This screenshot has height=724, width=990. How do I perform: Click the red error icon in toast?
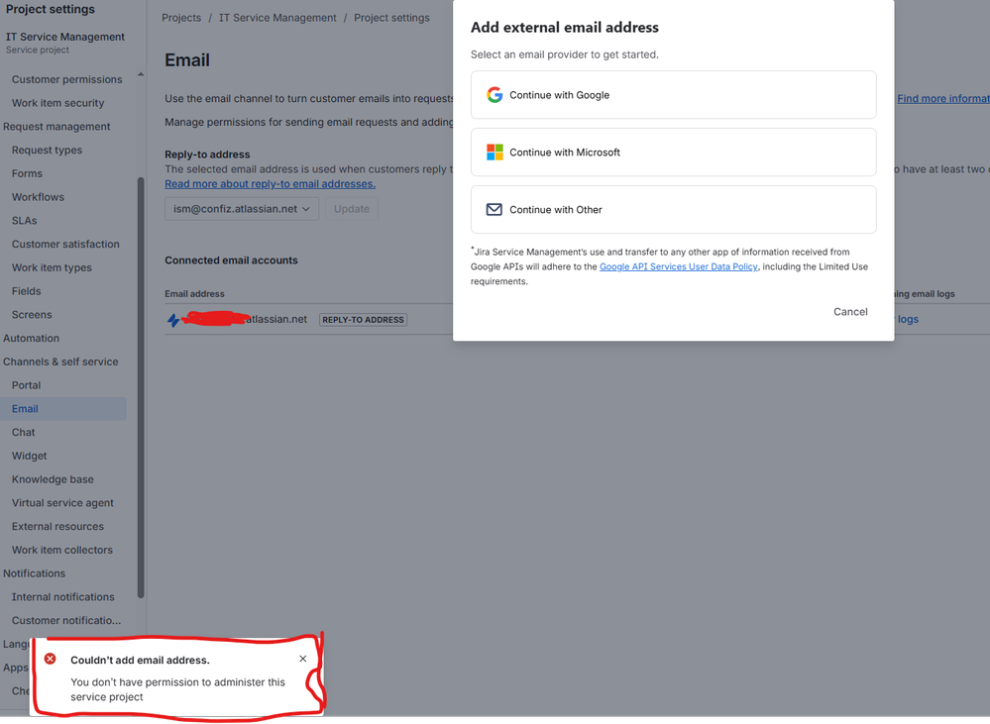[x=50, y=659]
